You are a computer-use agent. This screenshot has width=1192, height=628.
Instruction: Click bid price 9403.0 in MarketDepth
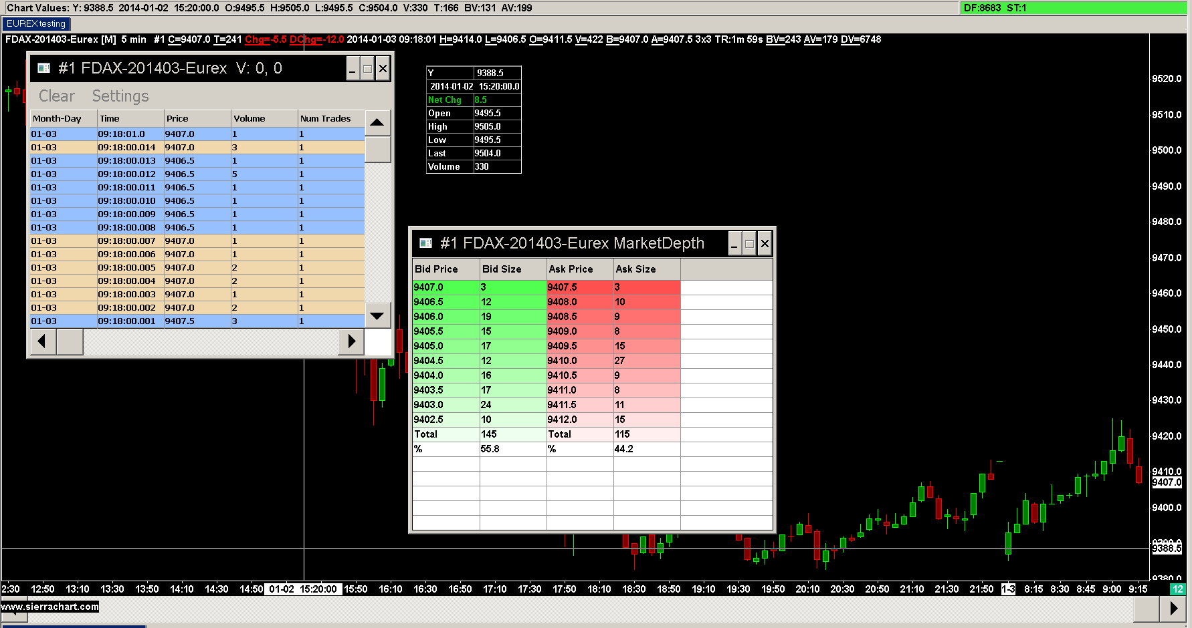tap(446, 405)
